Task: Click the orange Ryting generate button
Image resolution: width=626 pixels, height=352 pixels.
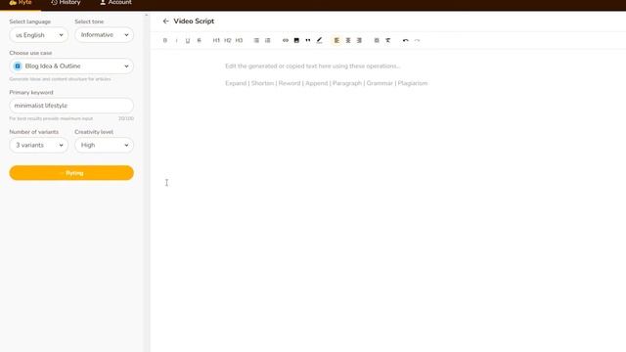Action: coord(71,173)
